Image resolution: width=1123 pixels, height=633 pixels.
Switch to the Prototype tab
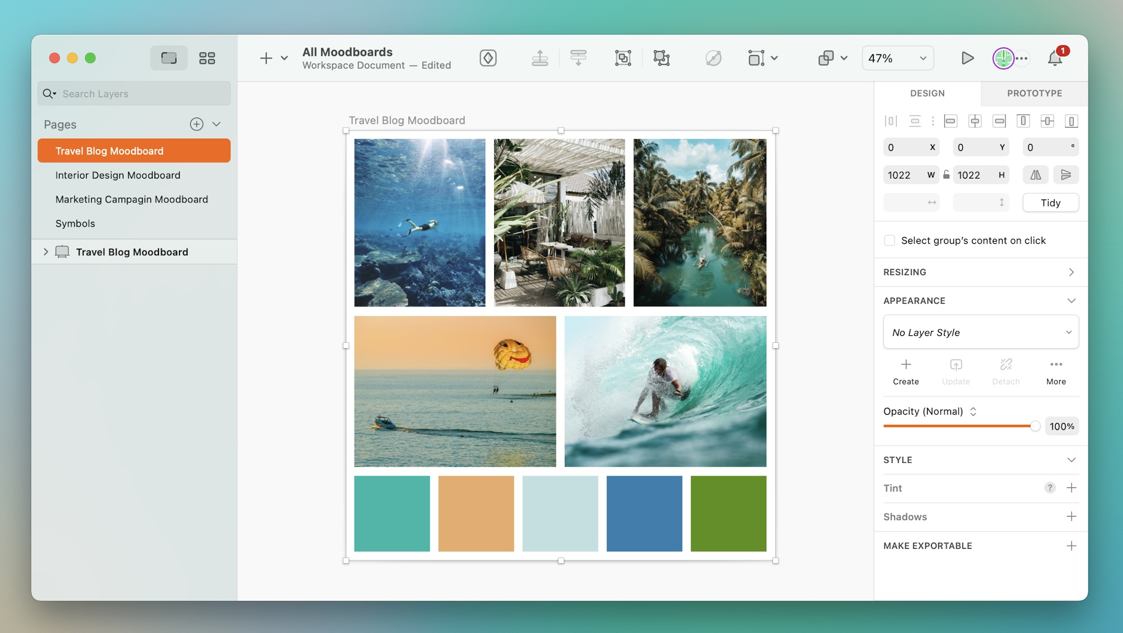(1034, 93)
